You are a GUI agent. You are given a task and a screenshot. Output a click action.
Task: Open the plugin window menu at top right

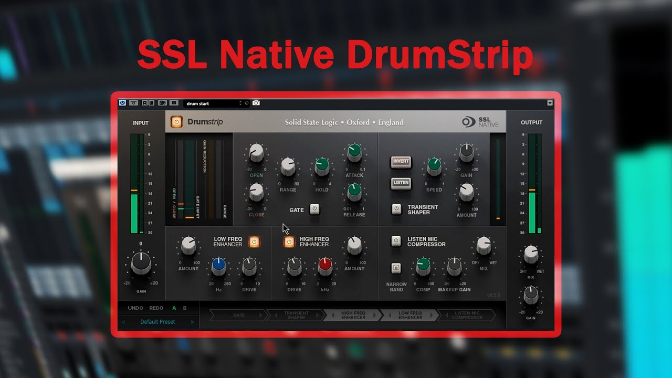pyautogui.click(x=550, y=103)
